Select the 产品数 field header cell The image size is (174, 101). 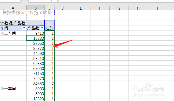click(35, 28)
